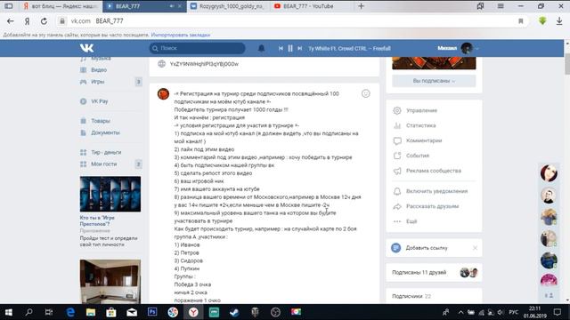Open Мои гости app link
This screenshot has width=570, height=320.
click(103, 164)
